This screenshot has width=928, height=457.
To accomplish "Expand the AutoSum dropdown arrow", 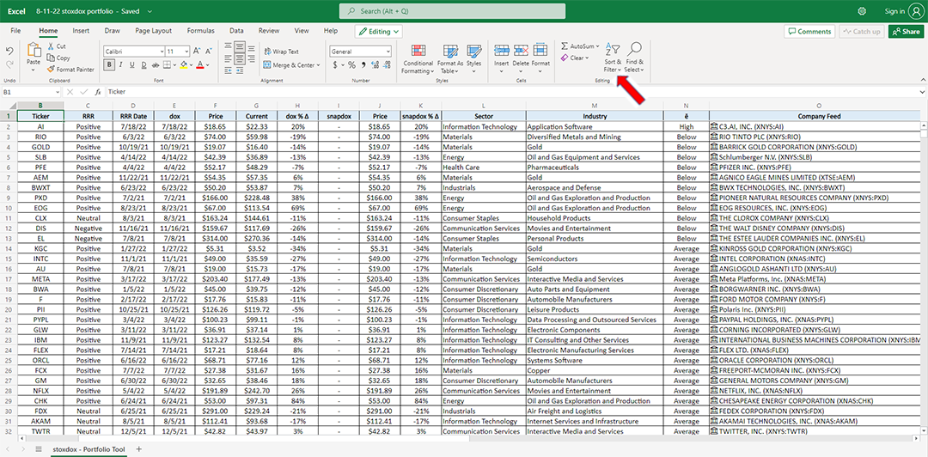I will point(597,46).
